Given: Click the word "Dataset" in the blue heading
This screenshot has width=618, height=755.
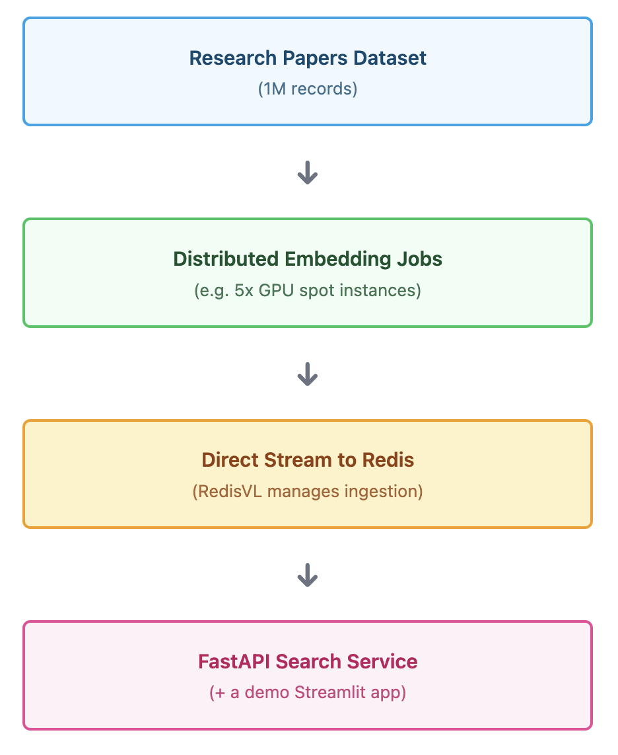Looking at the screenshot, I should pyautogui.click(x=390, y=58).
